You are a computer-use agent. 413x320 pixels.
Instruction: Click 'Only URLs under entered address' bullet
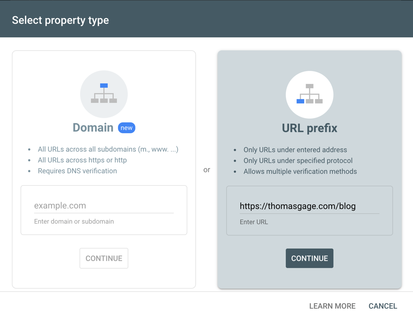pos(295,150)
